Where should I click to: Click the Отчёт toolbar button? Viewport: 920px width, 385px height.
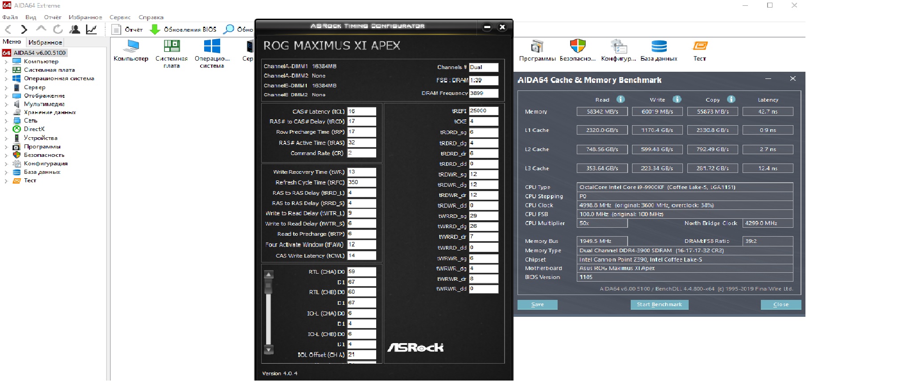pos(127,29)
